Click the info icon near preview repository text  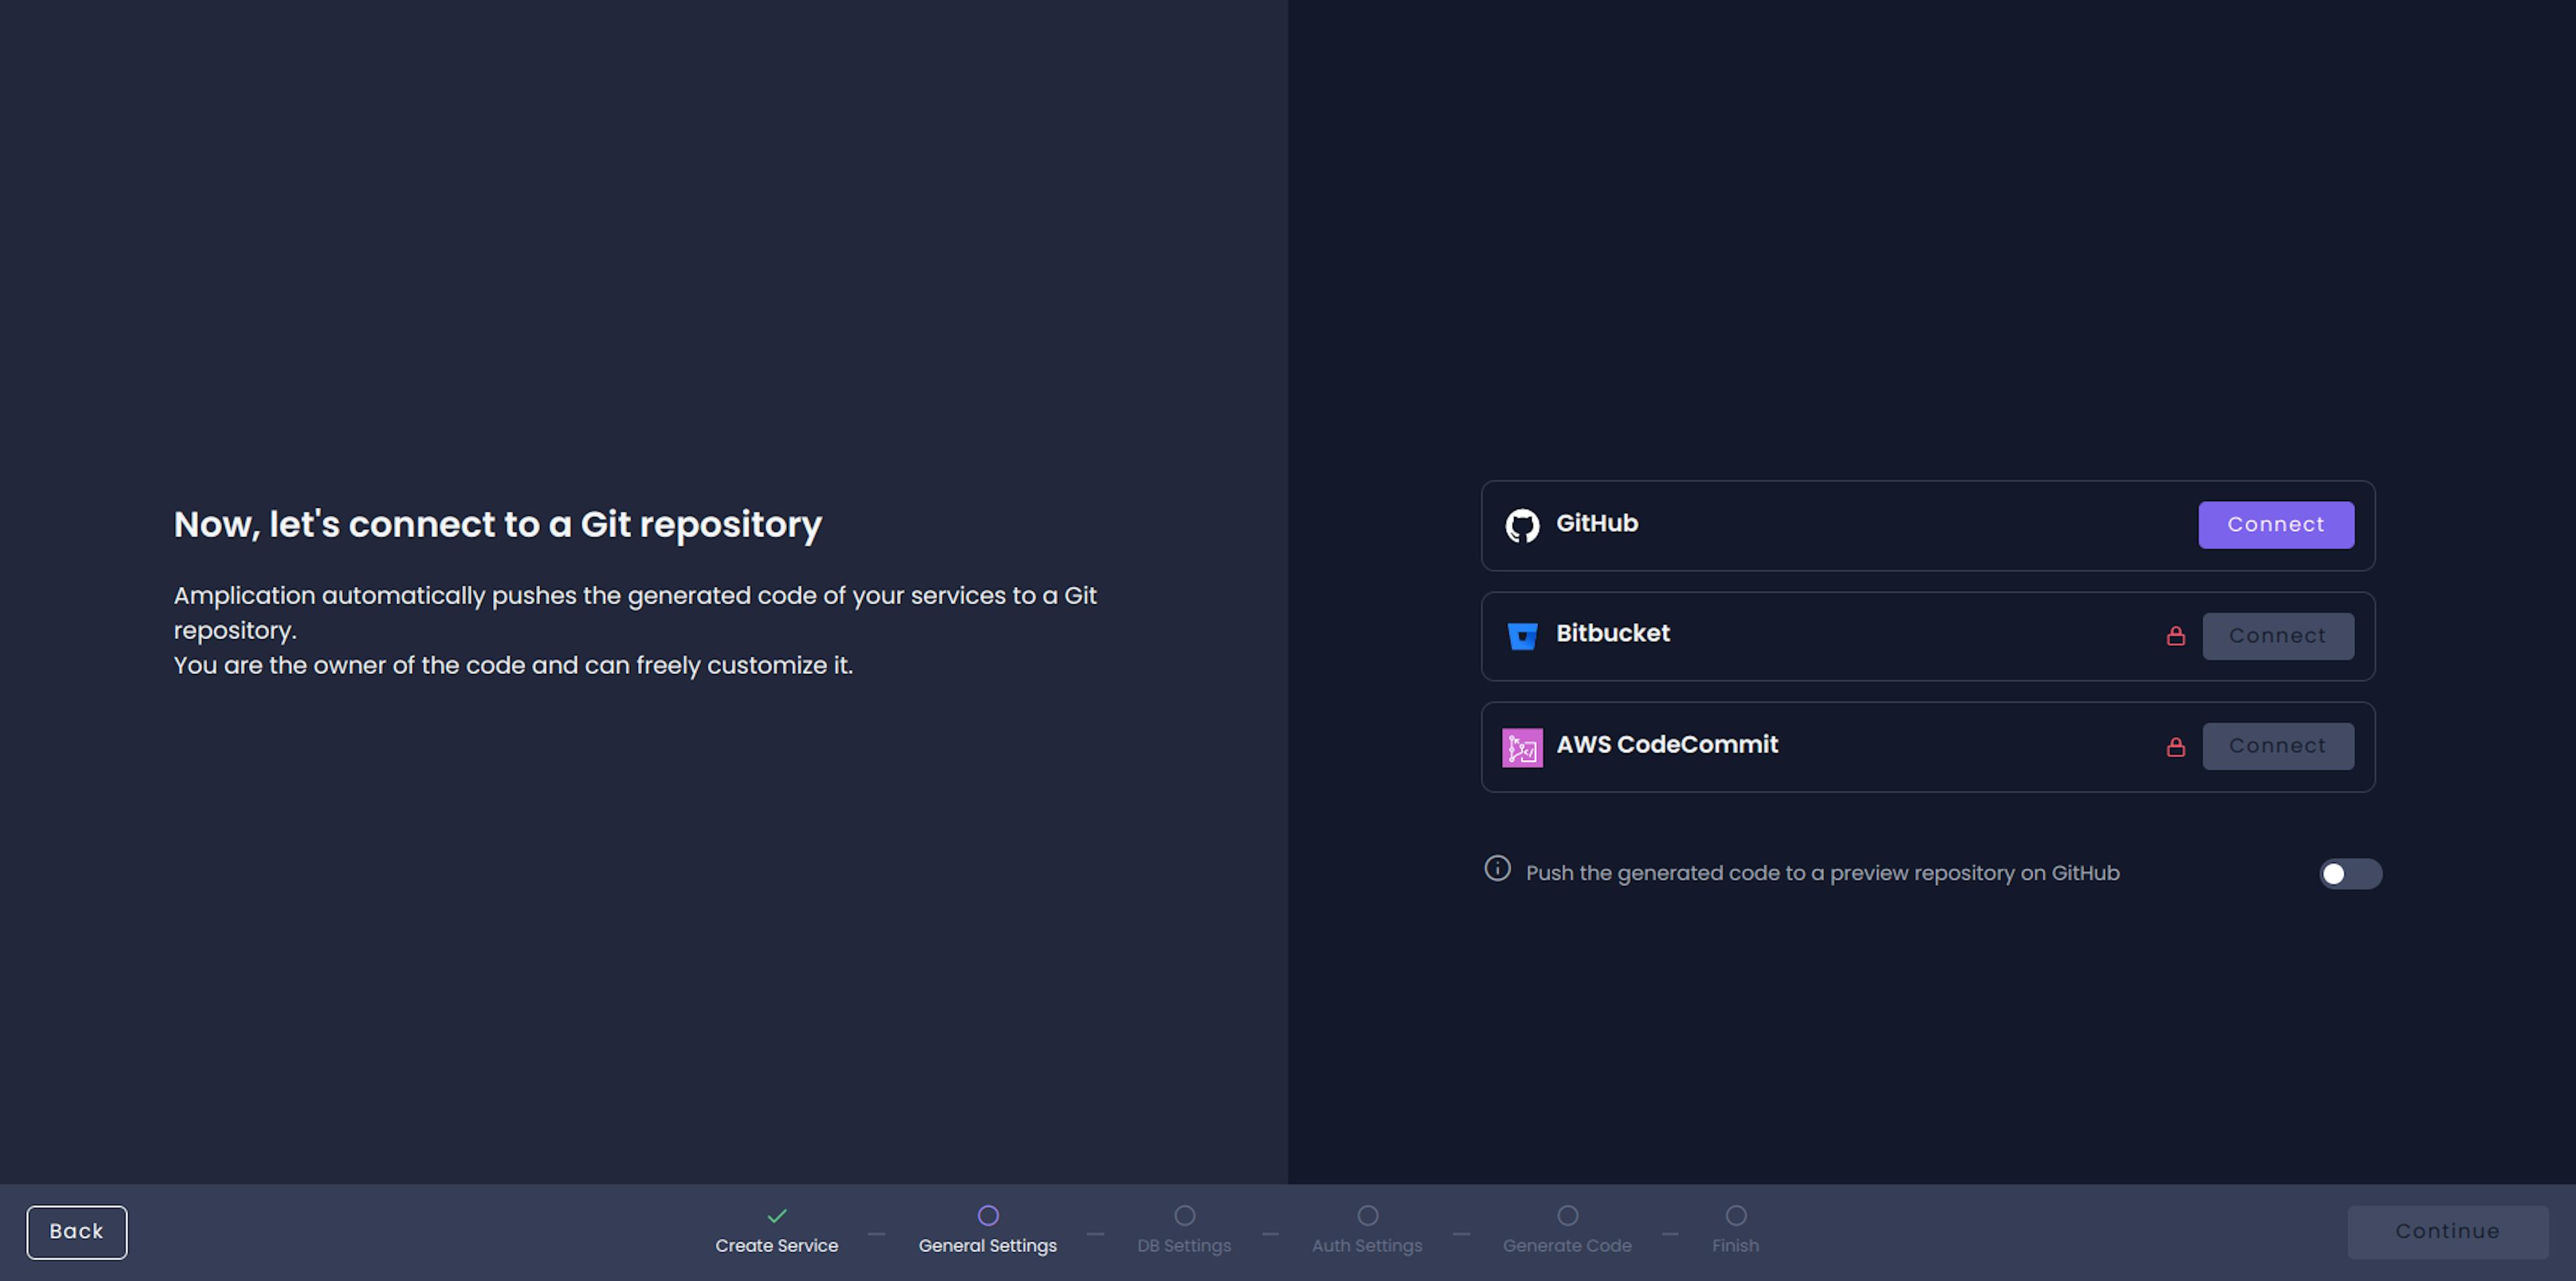pyautogui.click(x=1497, y=868)
